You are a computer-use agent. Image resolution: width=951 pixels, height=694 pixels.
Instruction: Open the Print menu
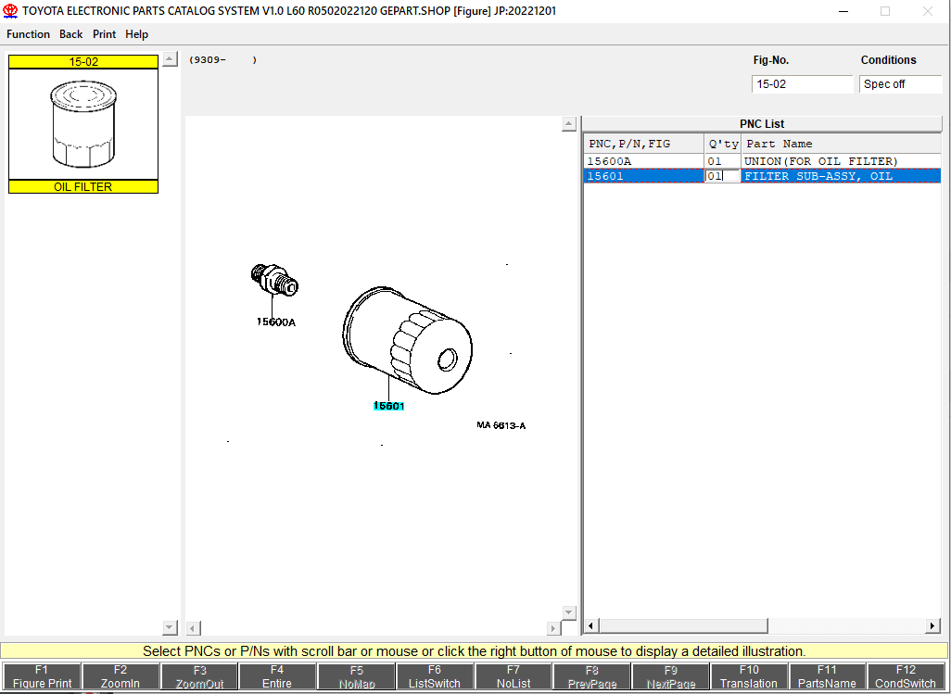pyautogui.click(x=105, y=34)
